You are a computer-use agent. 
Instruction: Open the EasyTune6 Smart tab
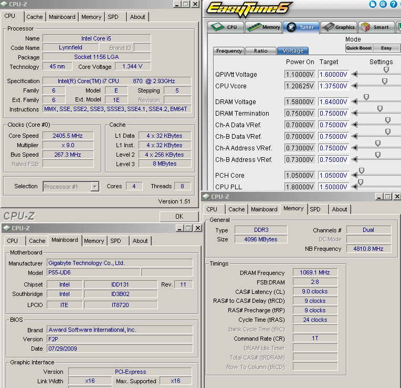pos(376,27)
